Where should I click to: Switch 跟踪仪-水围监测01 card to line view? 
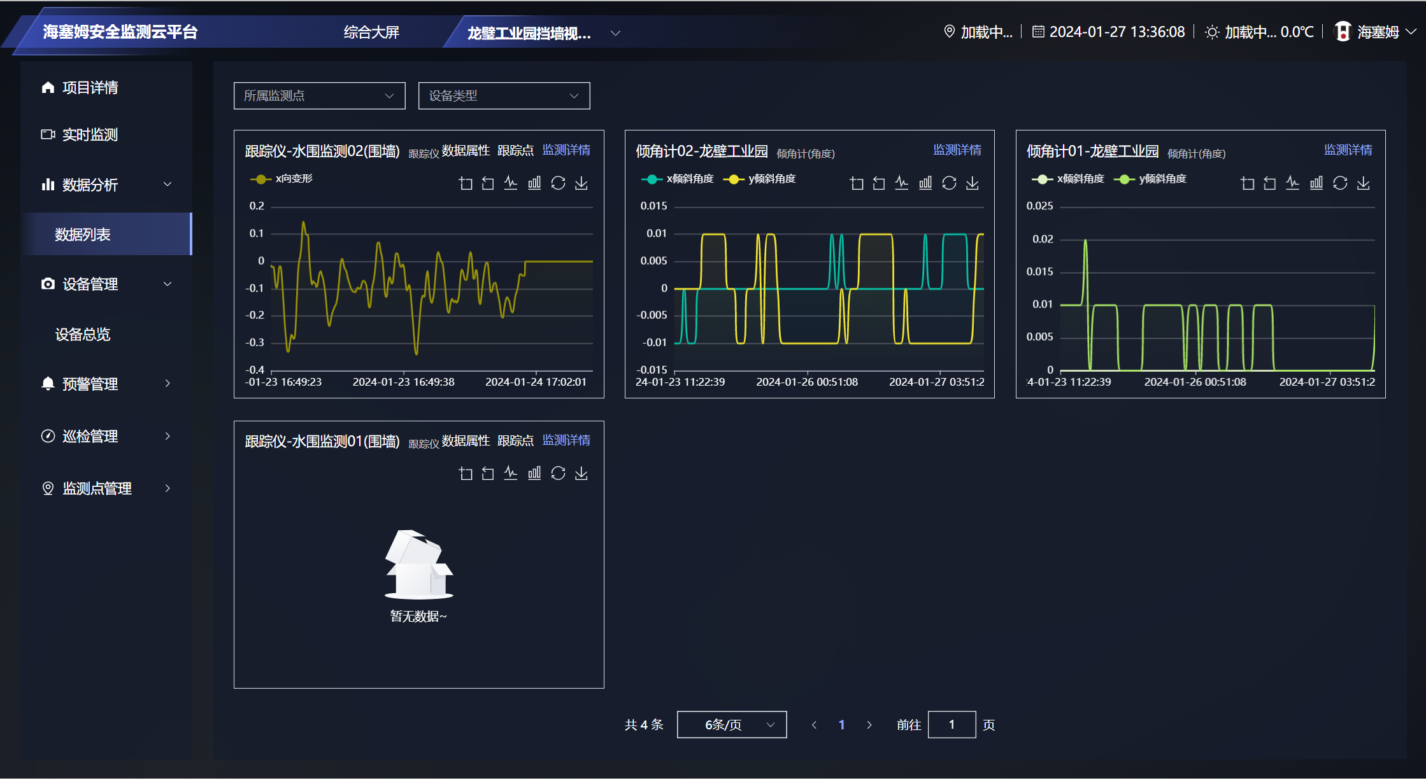click(511, 474)
